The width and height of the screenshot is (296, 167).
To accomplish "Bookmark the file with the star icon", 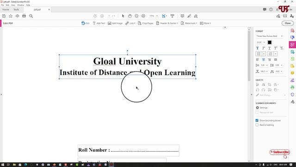I will (11, 16).
